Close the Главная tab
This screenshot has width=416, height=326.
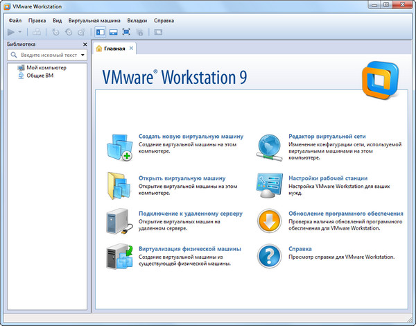(x=131, y=49)
